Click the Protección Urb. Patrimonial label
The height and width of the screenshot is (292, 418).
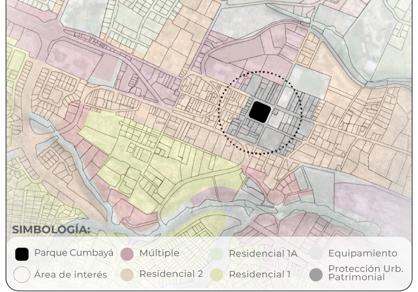point(365,273)
